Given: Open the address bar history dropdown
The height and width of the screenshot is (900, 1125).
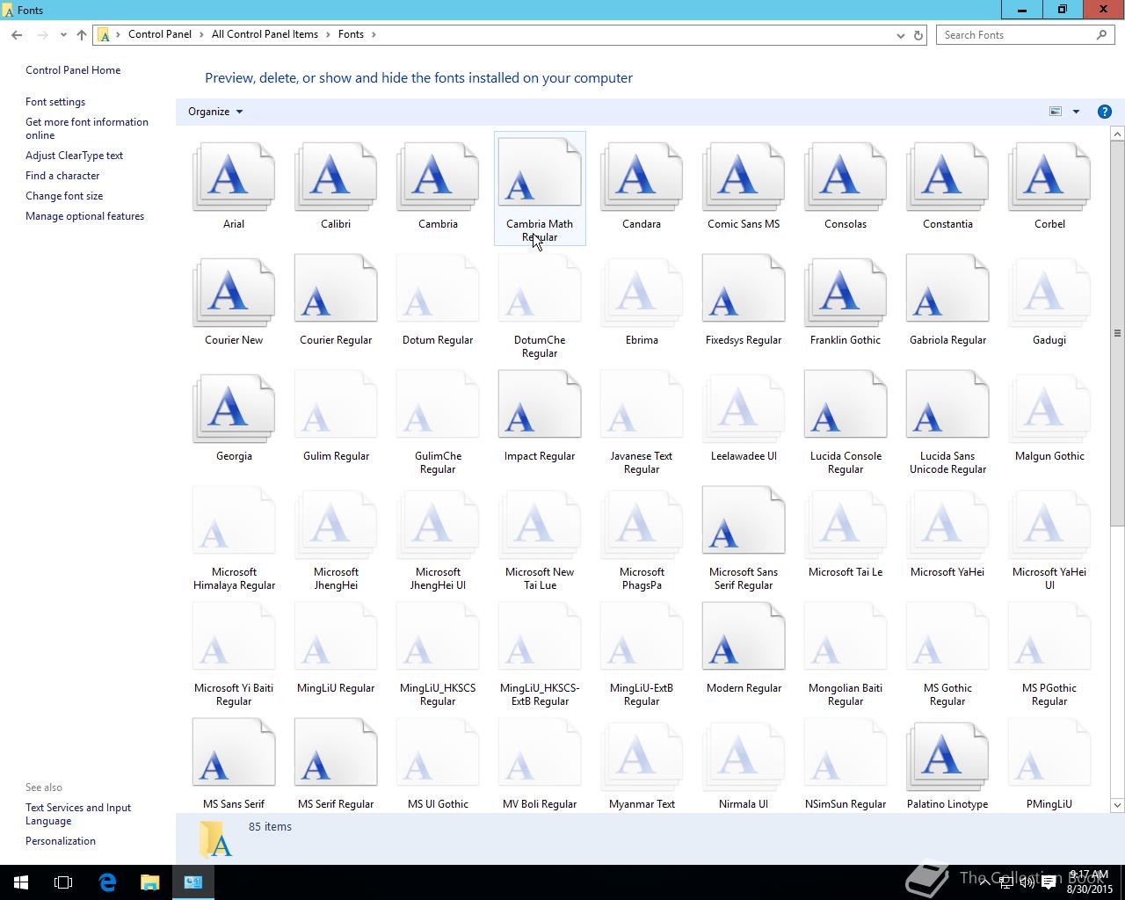Looking at the screenshot, I should (x=900, y=35).
